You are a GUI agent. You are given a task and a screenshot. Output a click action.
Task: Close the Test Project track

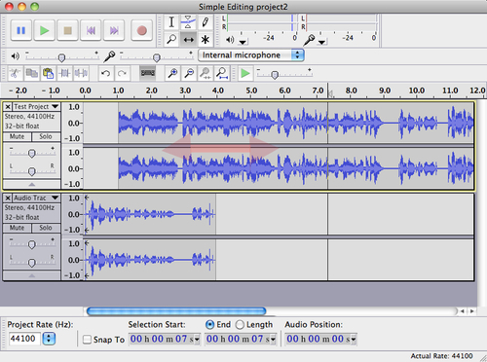point(8,106)
